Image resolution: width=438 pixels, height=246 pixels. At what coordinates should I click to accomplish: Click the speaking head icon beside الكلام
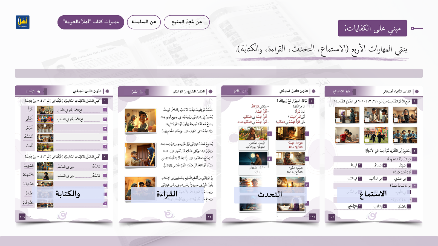click(244, 91)
